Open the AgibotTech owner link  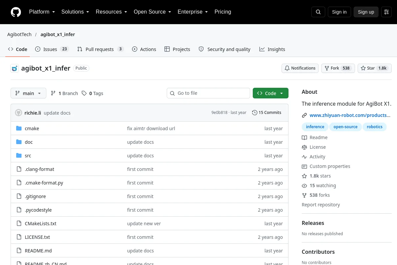20,34
